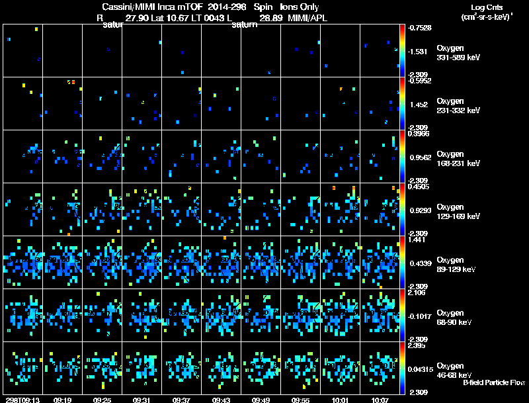This screenshot has height=403, width=529.
Task: Select the 09:19 time label
Action: pyautogui.click(x=63, y=400)
